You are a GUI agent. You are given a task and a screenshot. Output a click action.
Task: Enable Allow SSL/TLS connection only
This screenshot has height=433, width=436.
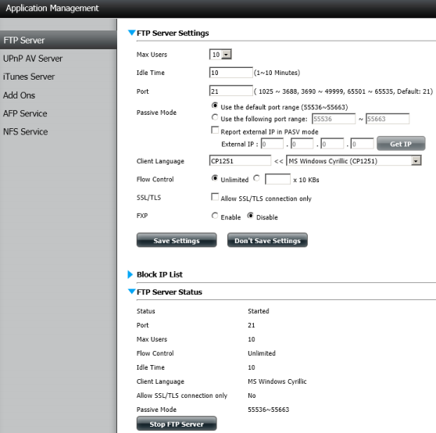(x=215, y=197)
